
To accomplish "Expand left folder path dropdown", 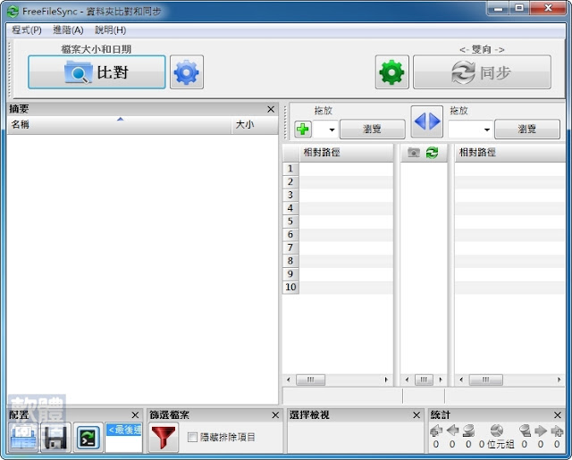I will tap(332, 130).
